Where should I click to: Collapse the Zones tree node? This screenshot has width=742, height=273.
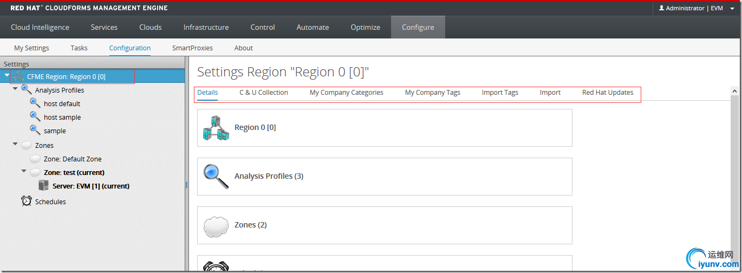15,145
